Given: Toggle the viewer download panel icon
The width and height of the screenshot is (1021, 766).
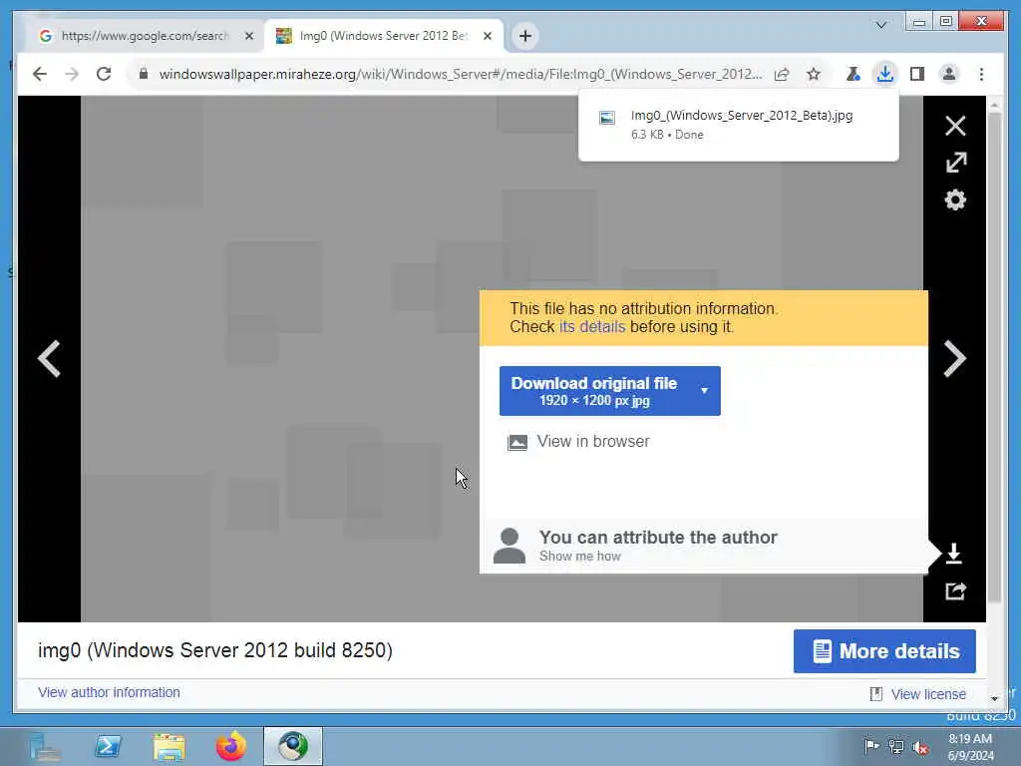Looking at the screenshot, I should (954, 553).
